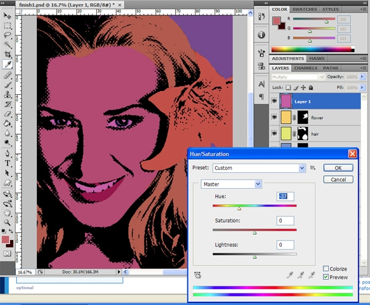Select the Type tool
370x305 pixels.
tap(7, 163)
